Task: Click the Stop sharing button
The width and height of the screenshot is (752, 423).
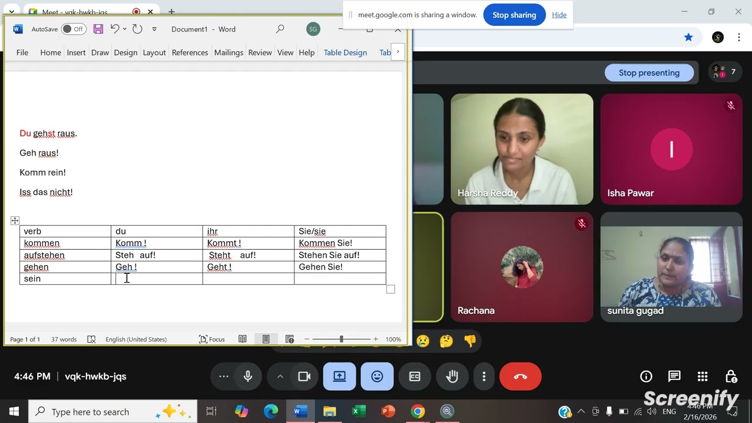Action: coord(514,15)
